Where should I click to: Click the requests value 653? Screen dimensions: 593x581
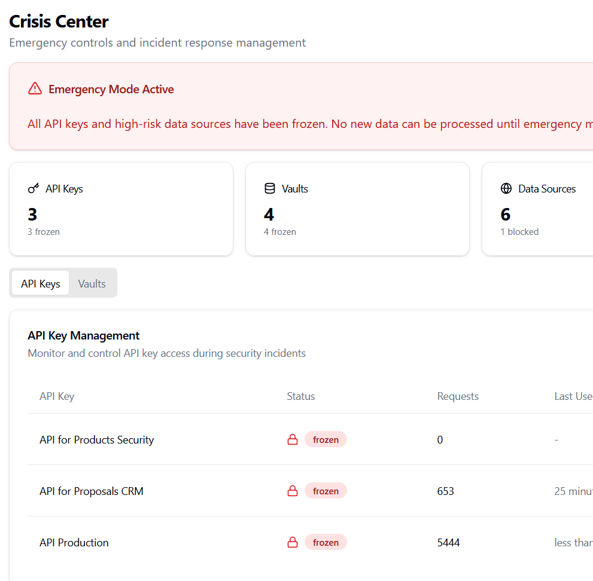click(446, 491)
